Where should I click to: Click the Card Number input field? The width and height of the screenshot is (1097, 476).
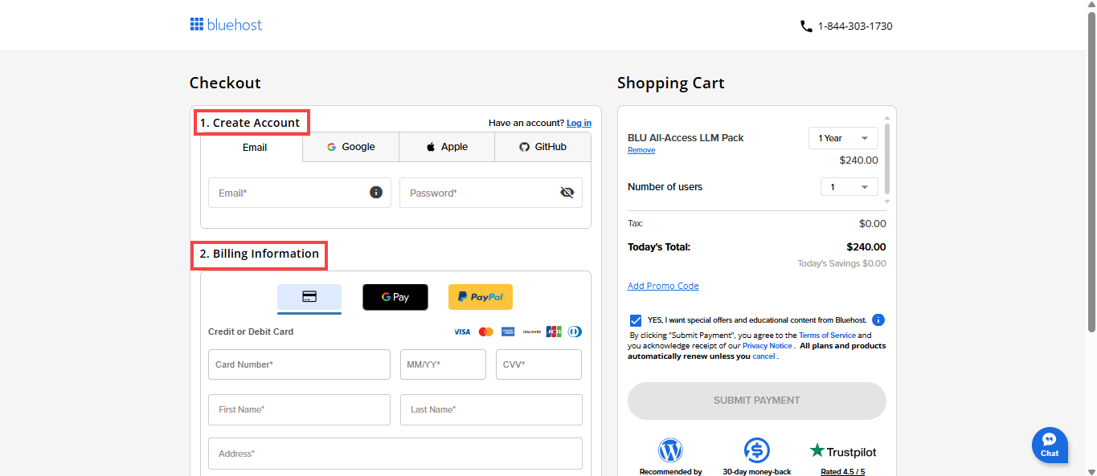299,364
